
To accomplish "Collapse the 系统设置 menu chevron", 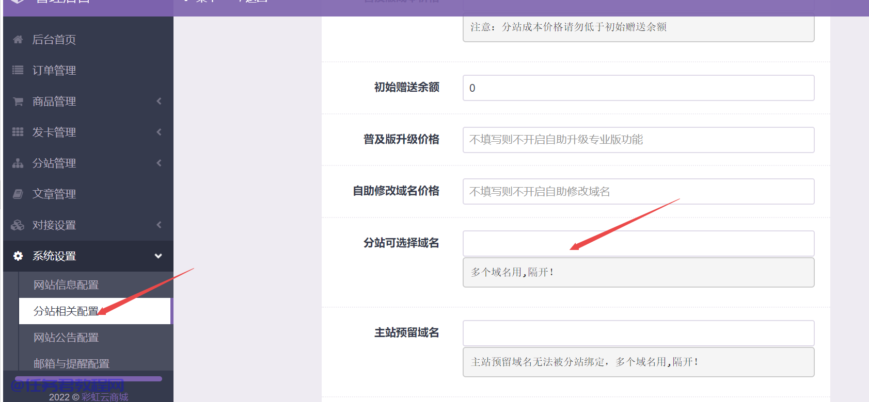I will [159, 256].
